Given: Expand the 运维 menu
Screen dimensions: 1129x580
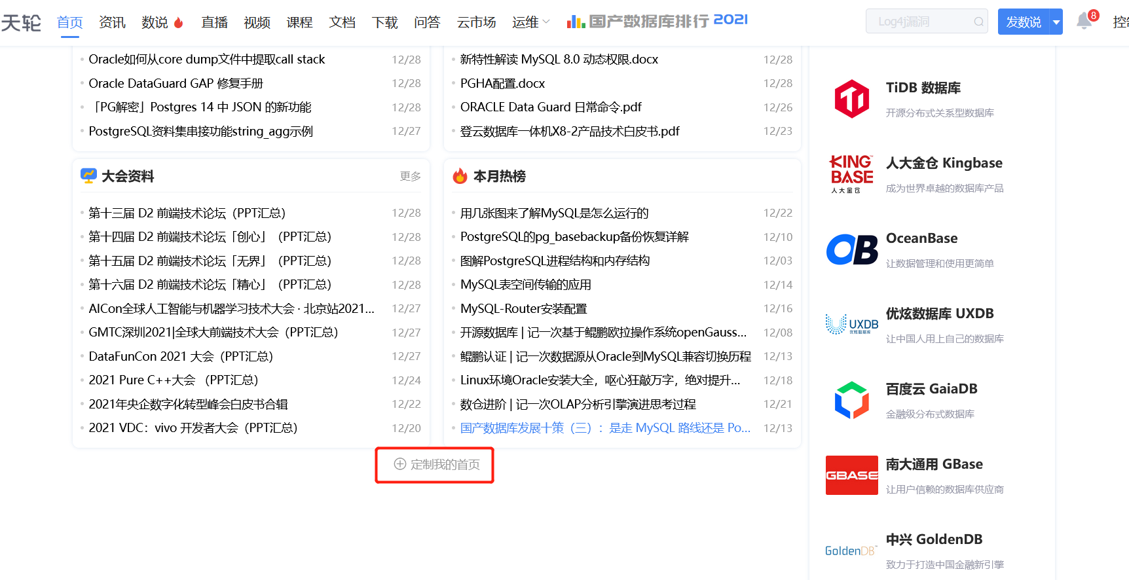Looking at the screenshot, I should coord(531,22).
